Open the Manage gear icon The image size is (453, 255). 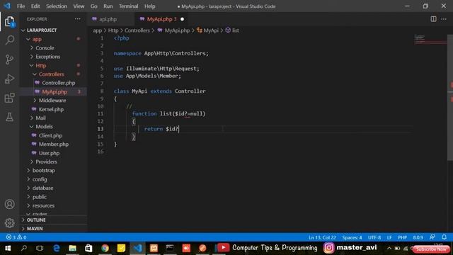click(x=9, y=223)
